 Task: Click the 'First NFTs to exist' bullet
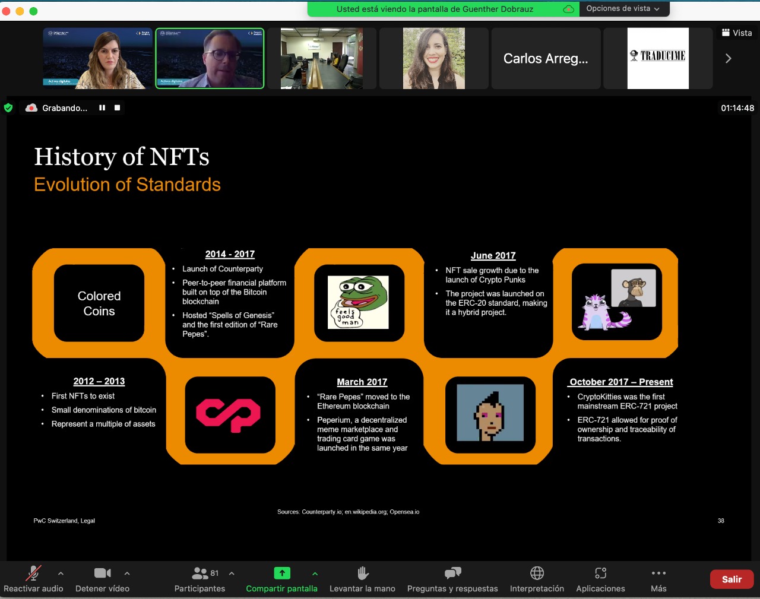tap(83, 396)
